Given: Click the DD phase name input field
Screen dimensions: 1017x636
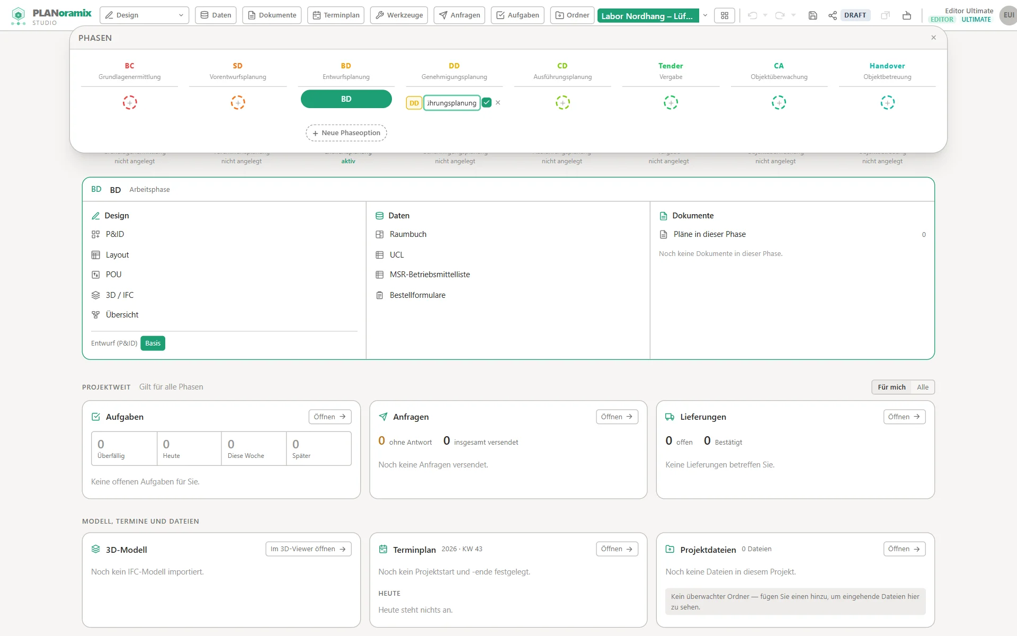Looking at the screenshot, I should (452, 103).
